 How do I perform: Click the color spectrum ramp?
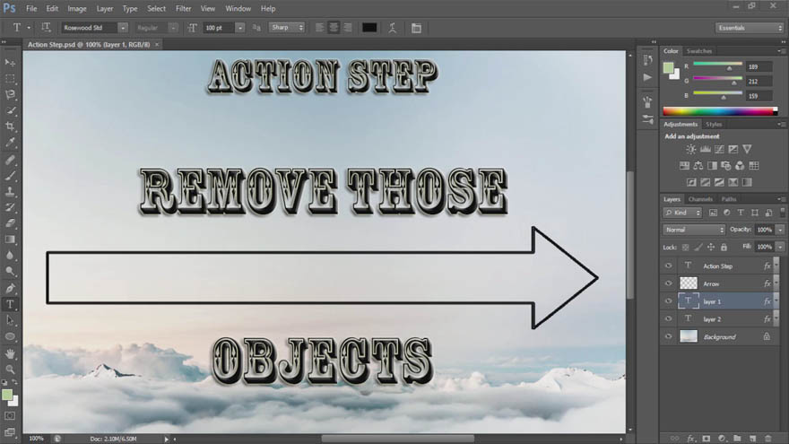pos(720,111)
